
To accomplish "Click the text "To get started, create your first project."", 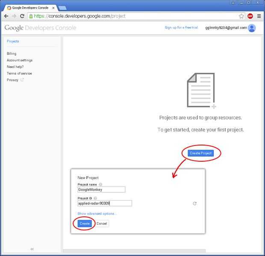I will (x=200, y=130).
